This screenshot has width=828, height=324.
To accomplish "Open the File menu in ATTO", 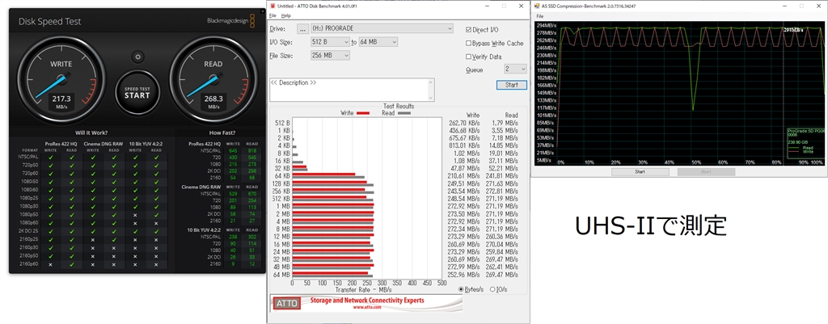I will [272, 16].
